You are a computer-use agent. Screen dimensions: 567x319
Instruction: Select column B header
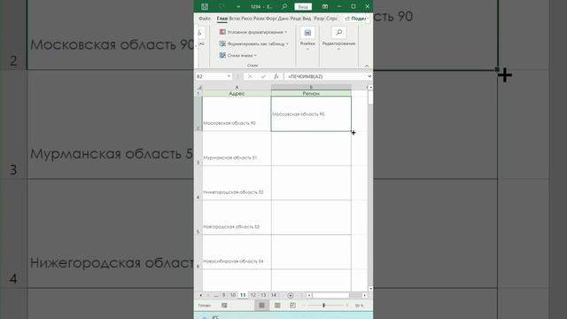click(x=311, y=87)
